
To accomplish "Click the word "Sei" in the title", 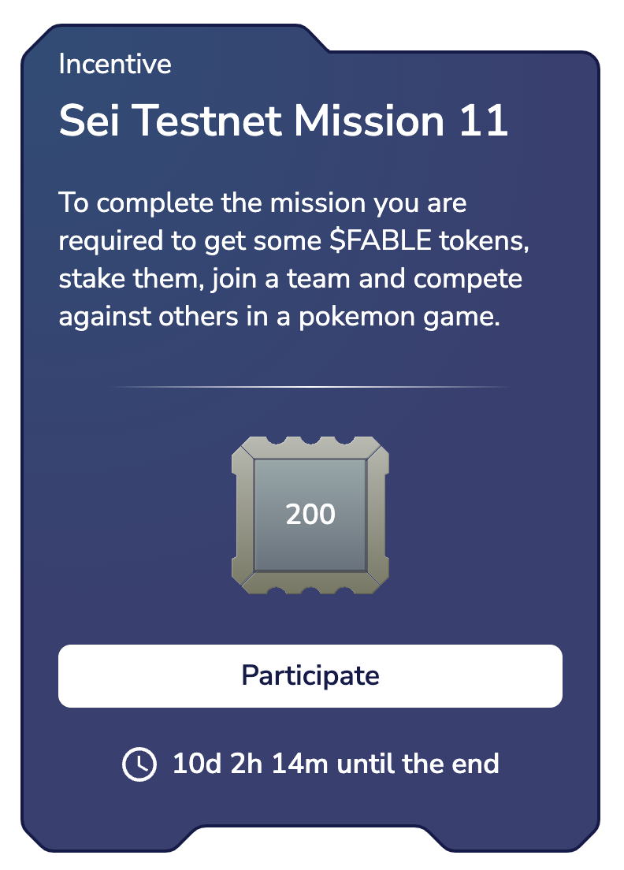I will pos(86,121).
